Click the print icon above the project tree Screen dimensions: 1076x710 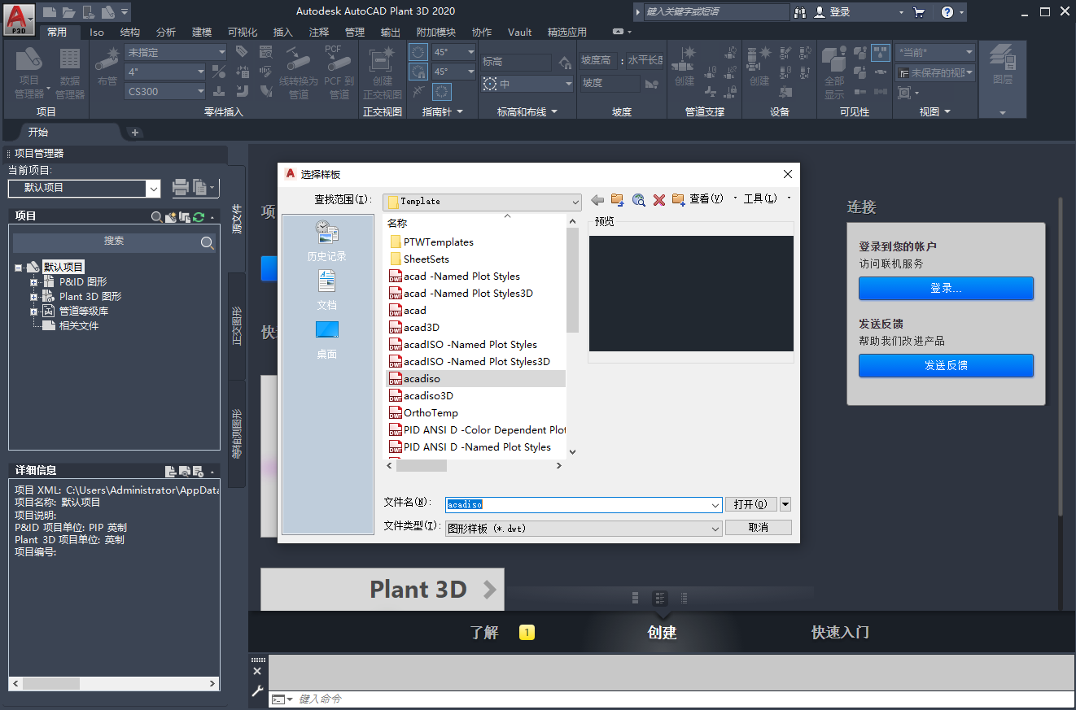(179, 187)
